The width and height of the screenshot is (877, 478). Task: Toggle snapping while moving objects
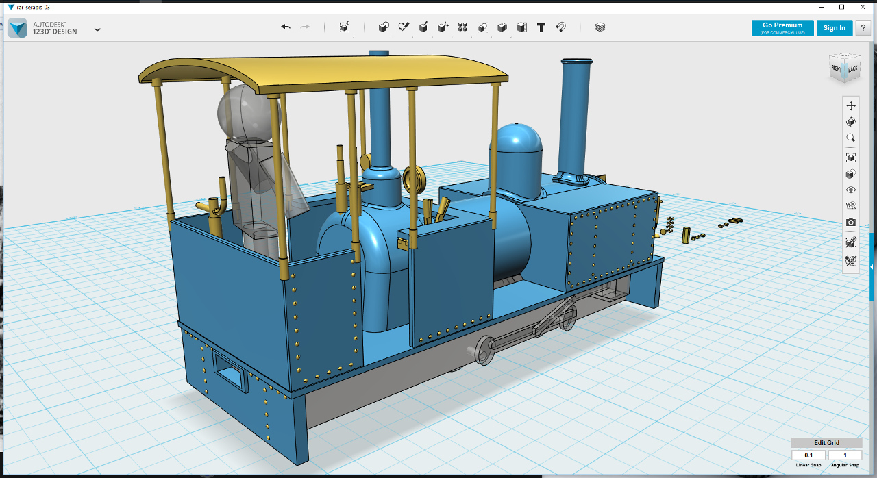851,242
